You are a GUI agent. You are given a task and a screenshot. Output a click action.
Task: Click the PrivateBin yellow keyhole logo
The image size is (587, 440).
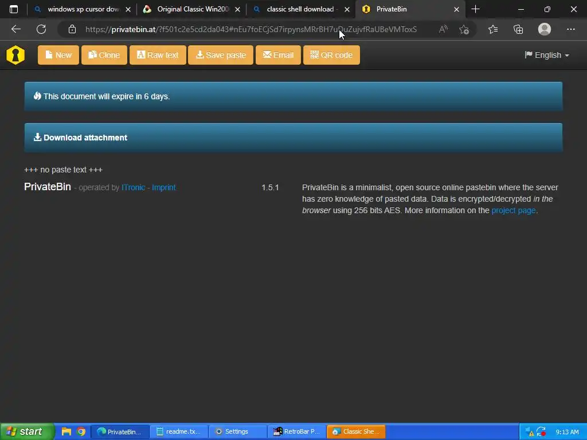(x=15, y=55)
